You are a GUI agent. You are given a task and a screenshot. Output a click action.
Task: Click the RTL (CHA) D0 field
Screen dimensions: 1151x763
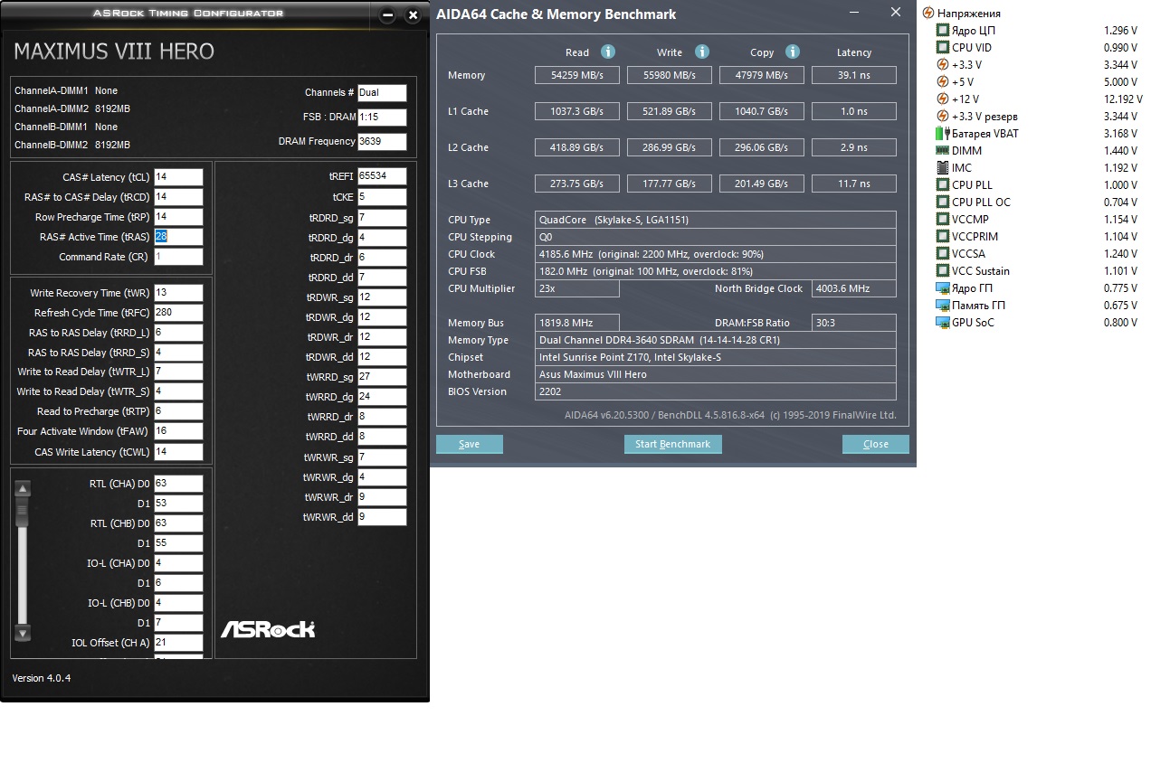coord(178,484)
